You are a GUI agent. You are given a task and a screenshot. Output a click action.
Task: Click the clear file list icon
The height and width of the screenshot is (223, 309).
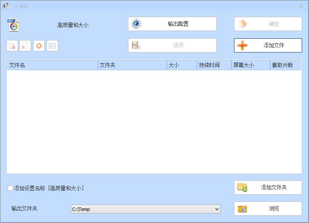pos(25,46)
